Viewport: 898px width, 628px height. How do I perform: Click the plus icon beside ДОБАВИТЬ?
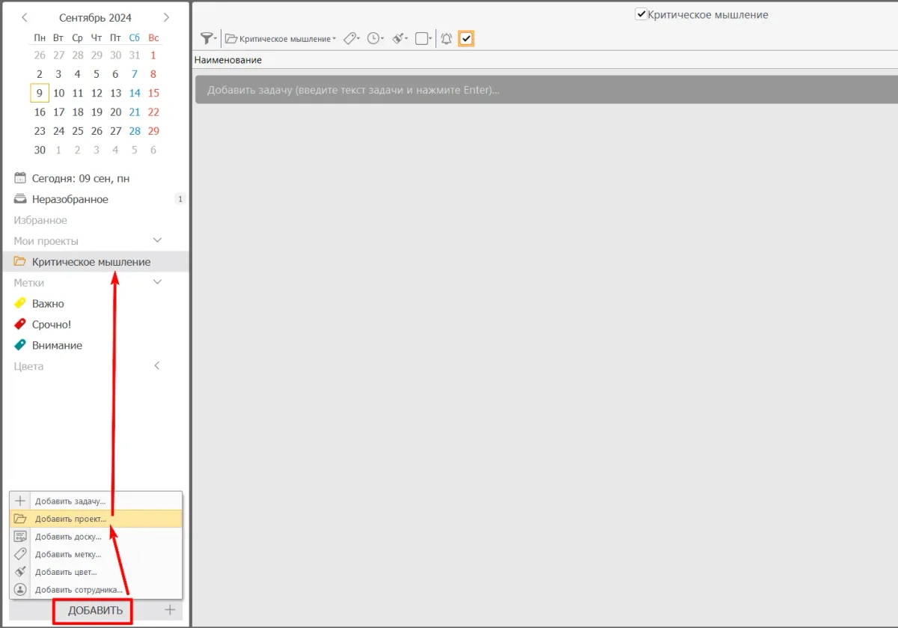pos(170,610)
